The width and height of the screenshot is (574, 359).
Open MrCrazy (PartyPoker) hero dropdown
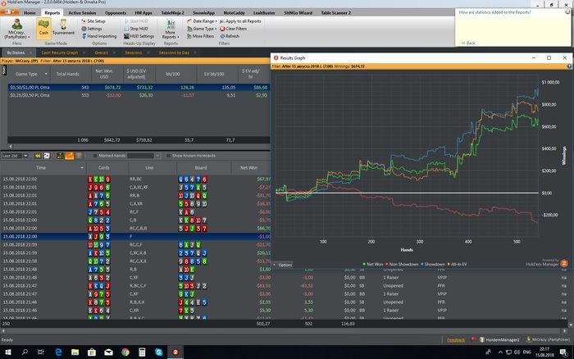tap(16, 29)
